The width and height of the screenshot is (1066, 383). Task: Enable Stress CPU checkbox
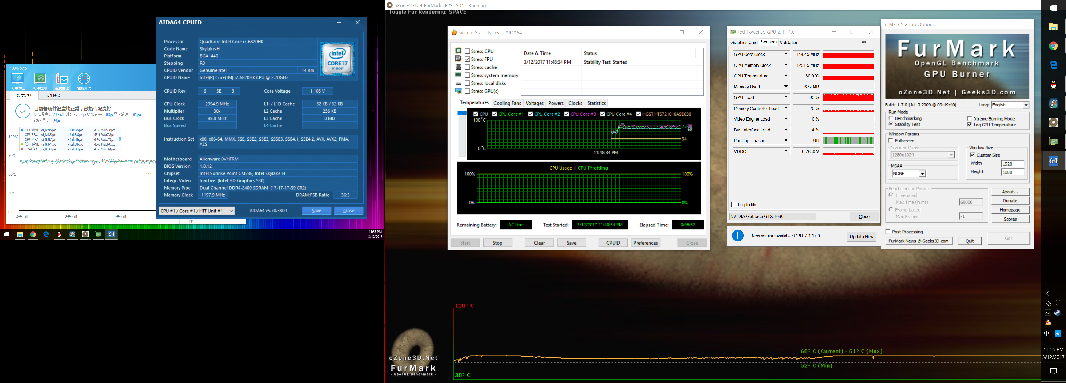(467, 51)
